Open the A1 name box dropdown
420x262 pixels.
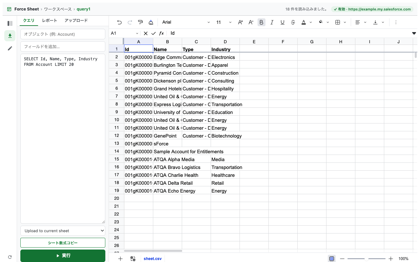pos(137,33)
